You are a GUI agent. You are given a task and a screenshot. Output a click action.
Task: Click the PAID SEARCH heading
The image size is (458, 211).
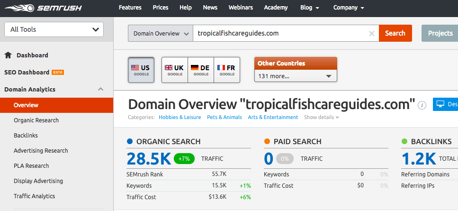click(x=297, y=141)
